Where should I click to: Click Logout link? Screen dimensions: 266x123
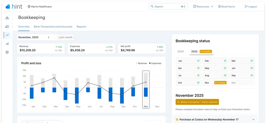point(251,7)
